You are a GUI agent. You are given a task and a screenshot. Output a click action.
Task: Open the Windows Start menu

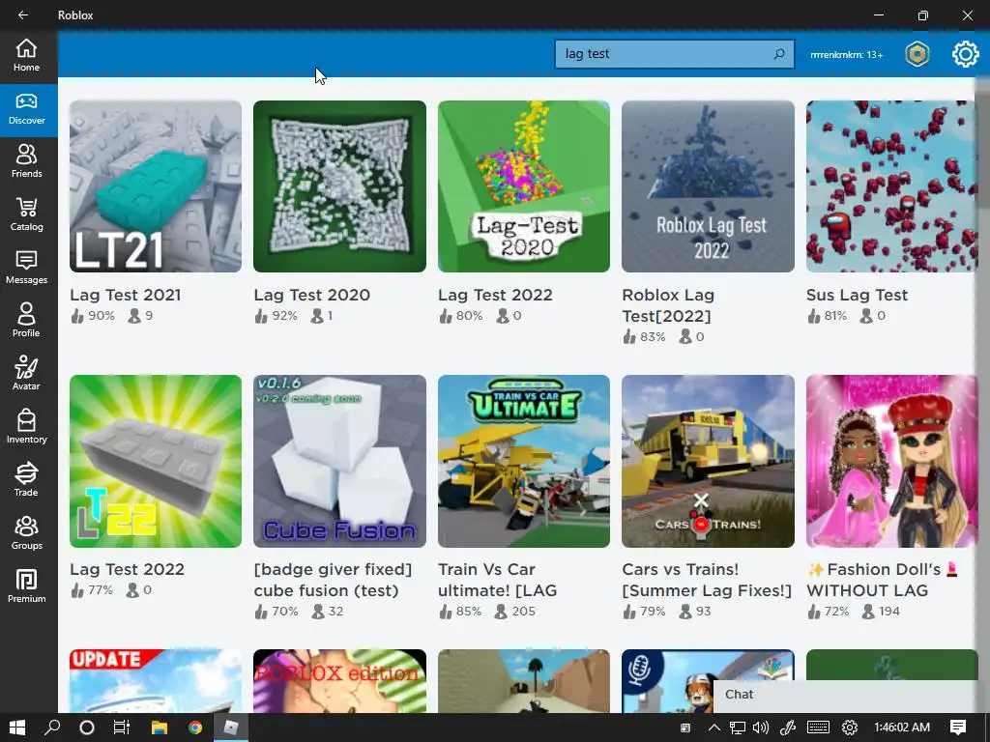[17, 728]
